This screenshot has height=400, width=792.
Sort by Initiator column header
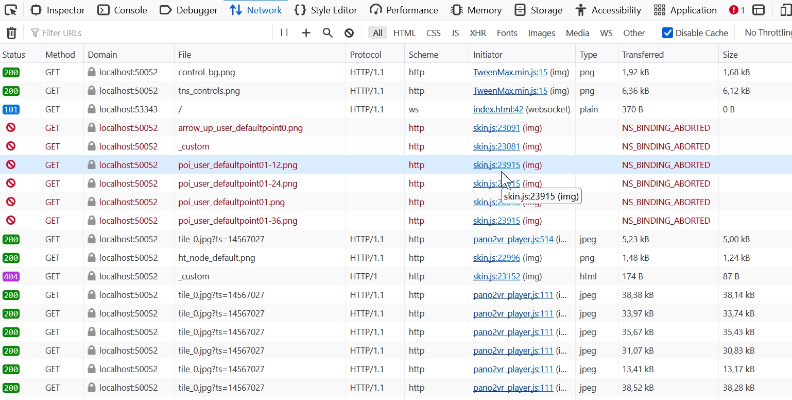tap(522, 54)
